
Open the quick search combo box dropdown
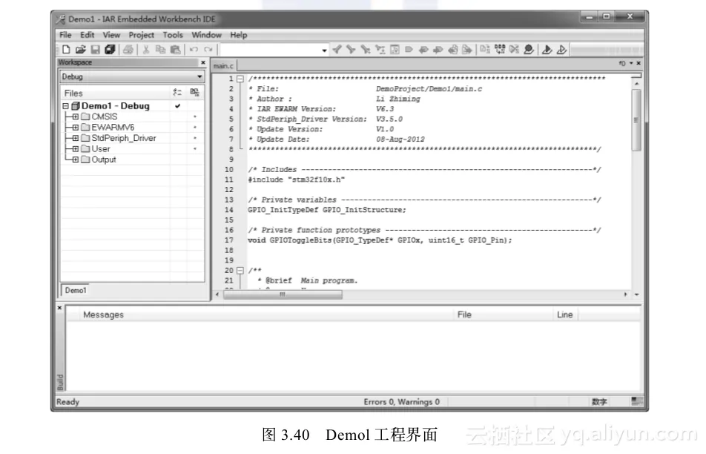(324, 50)
